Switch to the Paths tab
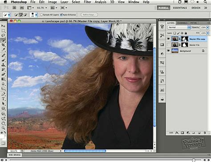Screen dimensions: 211x162 pyautogui.click(x=193, y=23)
